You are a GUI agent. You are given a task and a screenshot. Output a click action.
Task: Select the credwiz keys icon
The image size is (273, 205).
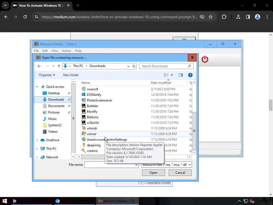(x=84, y=151)
